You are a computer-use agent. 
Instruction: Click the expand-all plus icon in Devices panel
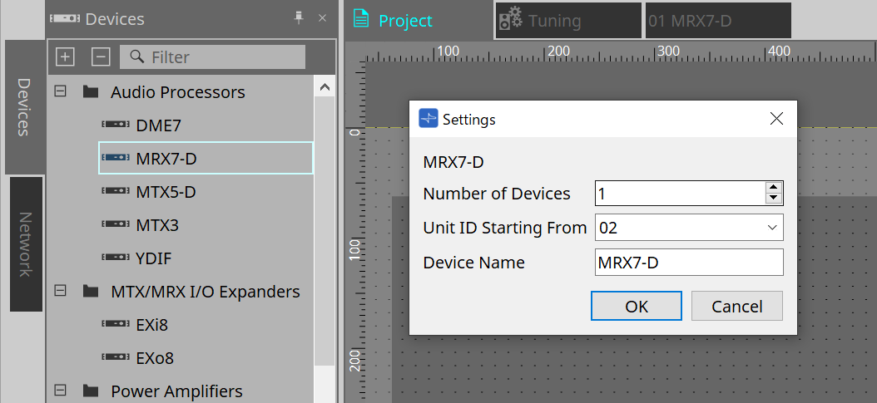65,57
